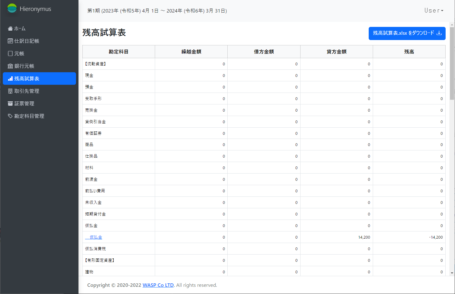Click the 貸方金額 column header
This screenshot has height=294, width=455.
(x=336, y=52)
